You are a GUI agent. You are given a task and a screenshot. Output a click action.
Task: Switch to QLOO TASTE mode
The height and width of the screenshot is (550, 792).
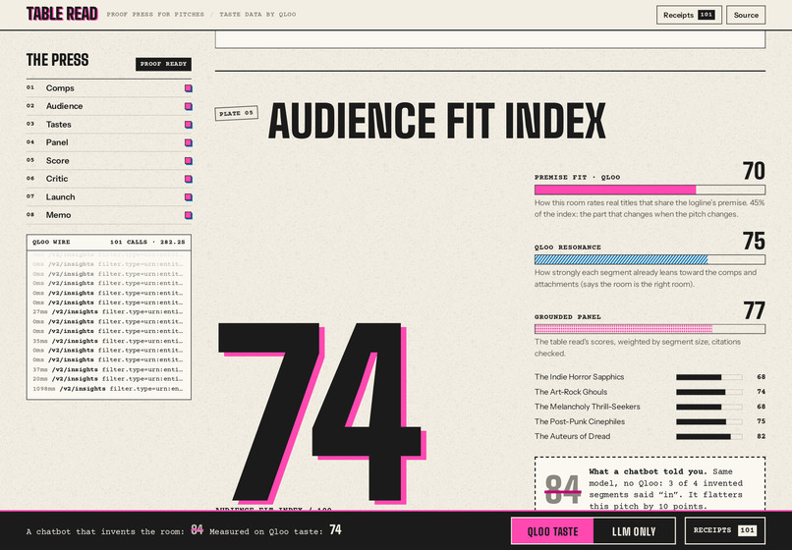(x=552, y=531)
